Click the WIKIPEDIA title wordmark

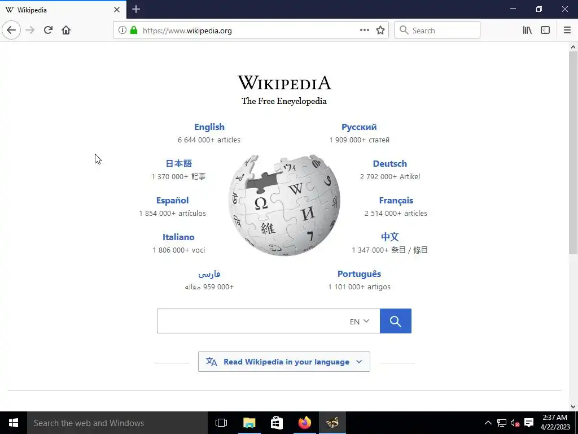point(284,83)
